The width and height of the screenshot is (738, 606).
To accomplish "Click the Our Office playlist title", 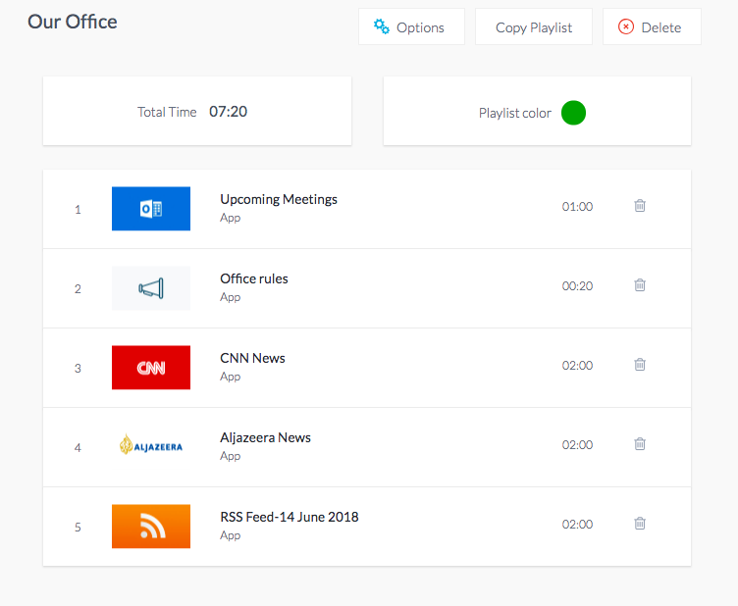I will click(73, 22).
